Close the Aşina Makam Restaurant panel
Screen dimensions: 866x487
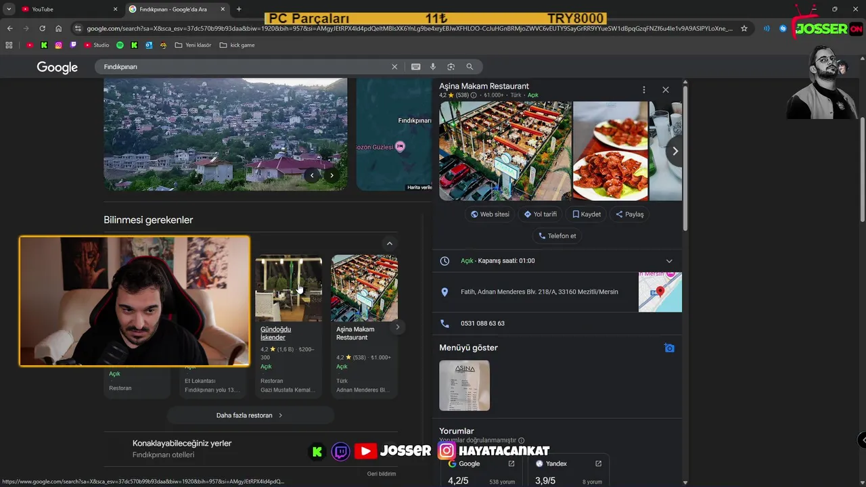tap(666, 89)
